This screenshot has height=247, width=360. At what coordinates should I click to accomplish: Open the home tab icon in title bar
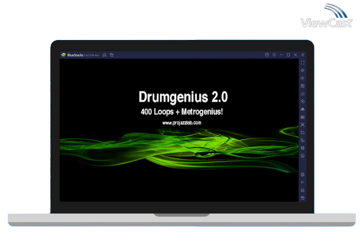tap(105, 55)
